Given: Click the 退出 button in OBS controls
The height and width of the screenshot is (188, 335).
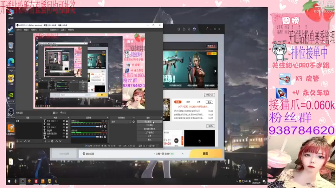Looking at the screenshot, I should 149,140.
